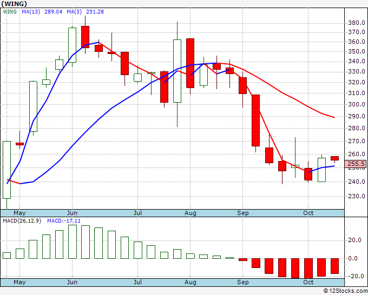This screenshot has height=295, width=368.
Task: Click the 340.0 price axis label
Action: [357, 62]
